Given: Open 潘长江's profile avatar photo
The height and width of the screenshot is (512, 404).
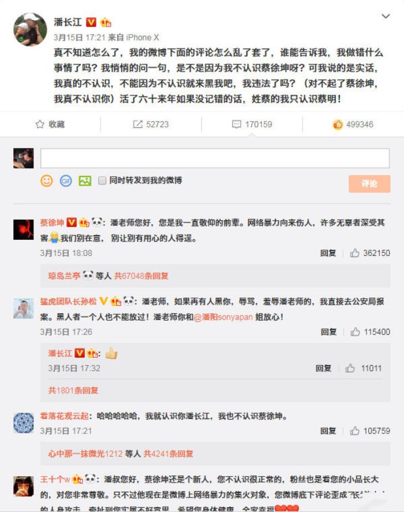Looking at the screenshot, I should (x=30, y=29).
